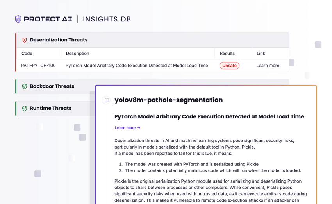The width and height of the screenshot is (332, 204).
Task: Click the yolov8m-pothole-segmentation model title
Action: (x=169, y=100)
